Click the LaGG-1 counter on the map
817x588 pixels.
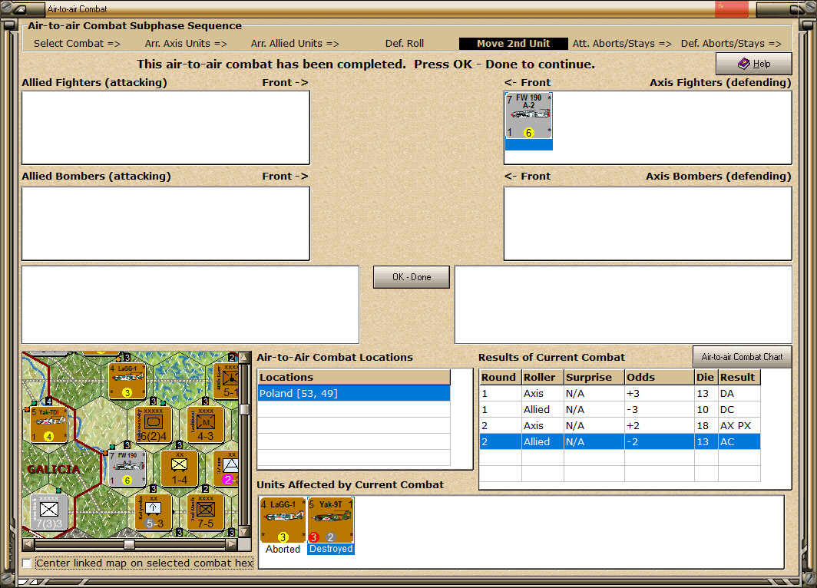coord(127,381)
